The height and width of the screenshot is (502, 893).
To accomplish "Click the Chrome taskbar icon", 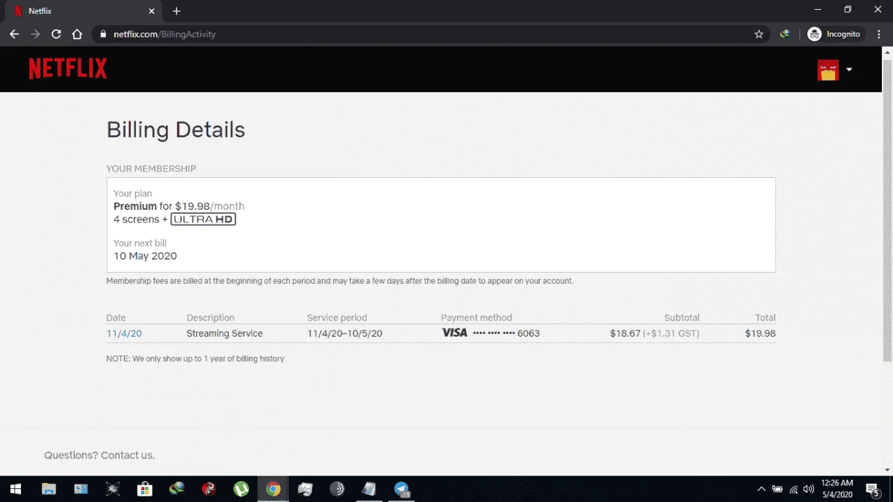I will click(x=273, y=489).
